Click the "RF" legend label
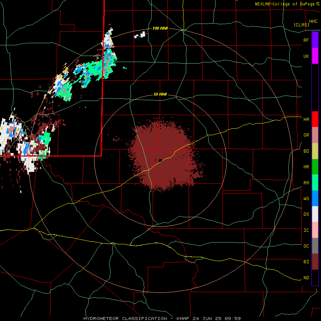The height and width of the screenshot is (321, 321). 306,40
